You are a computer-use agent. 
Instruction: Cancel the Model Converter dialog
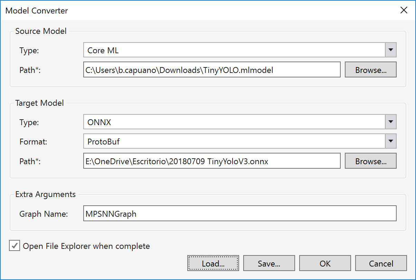tap(381, 263)
